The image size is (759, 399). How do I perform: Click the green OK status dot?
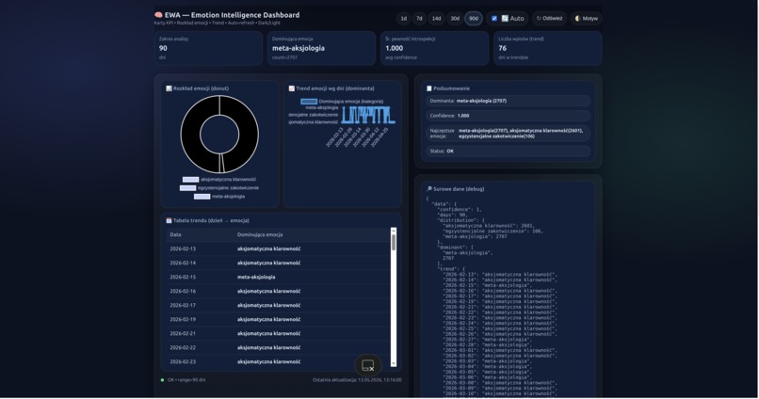(x=162, y=380)
